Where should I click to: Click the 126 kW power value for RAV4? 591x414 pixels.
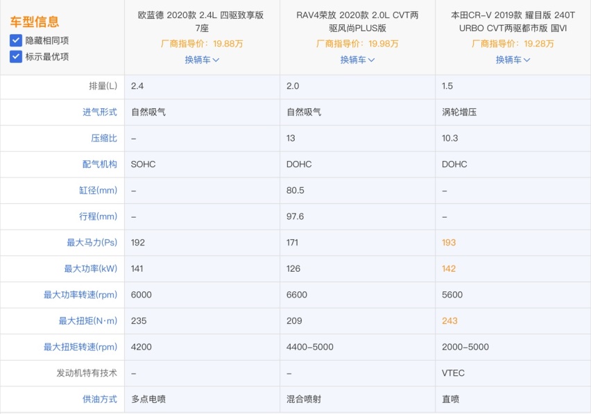coord(293,268)
